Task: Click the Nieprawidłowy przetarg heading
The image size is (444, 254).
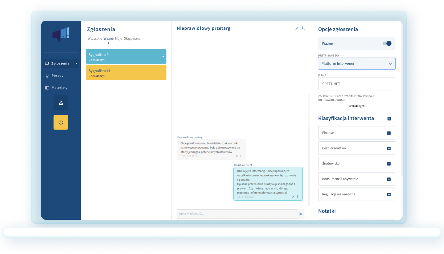Action: pos(203,28)
